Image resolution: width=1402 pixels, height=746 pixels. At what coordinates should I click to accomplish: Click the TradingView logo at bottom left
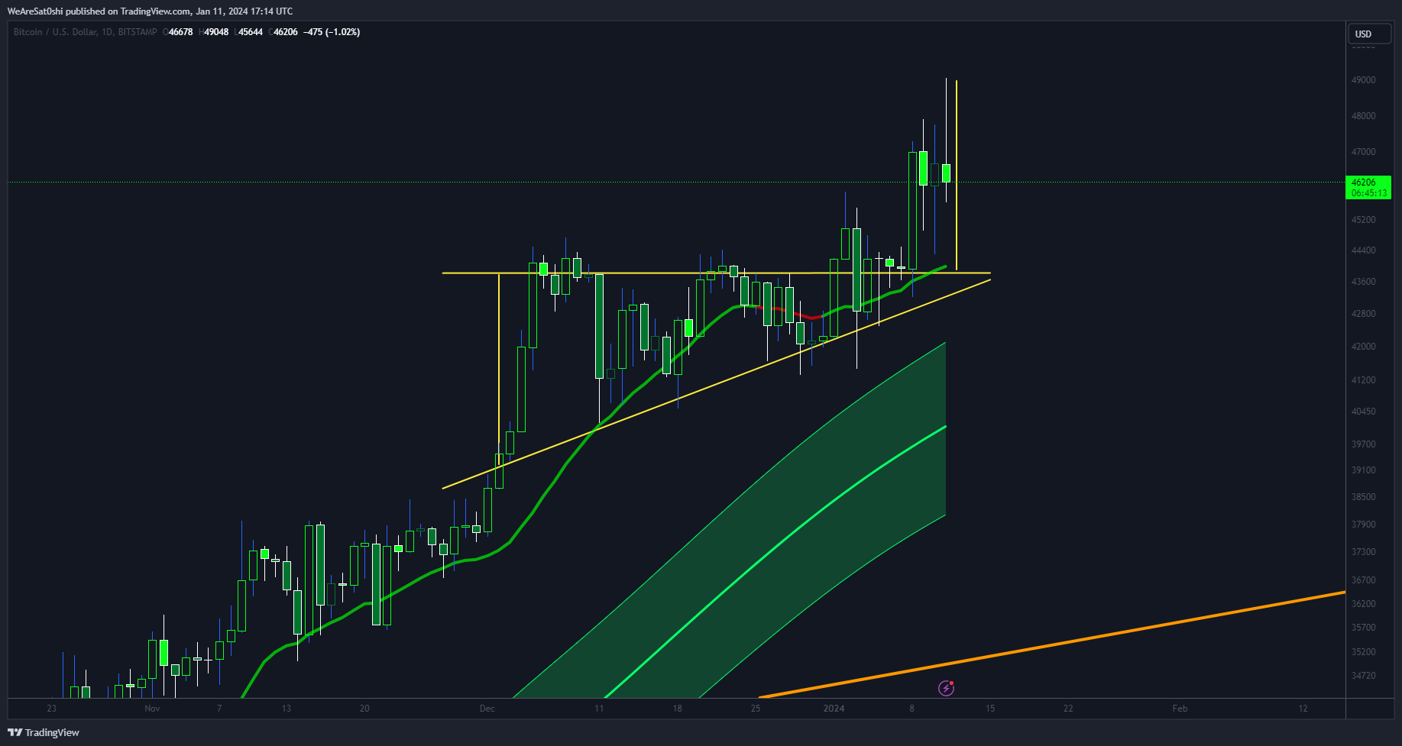tap(44, 732)
